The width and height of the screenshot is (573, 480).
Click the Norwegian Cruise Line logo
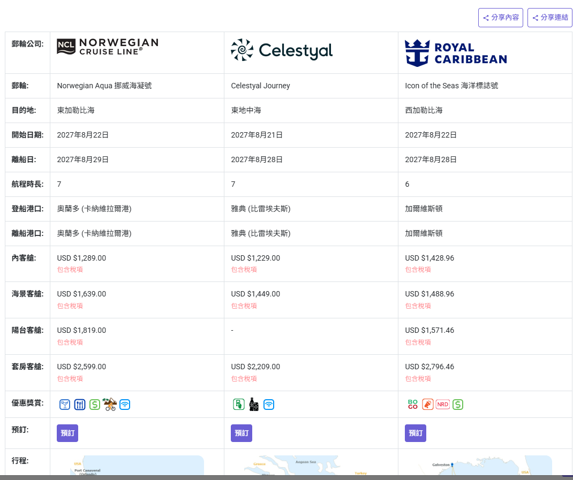pos(108,47)
